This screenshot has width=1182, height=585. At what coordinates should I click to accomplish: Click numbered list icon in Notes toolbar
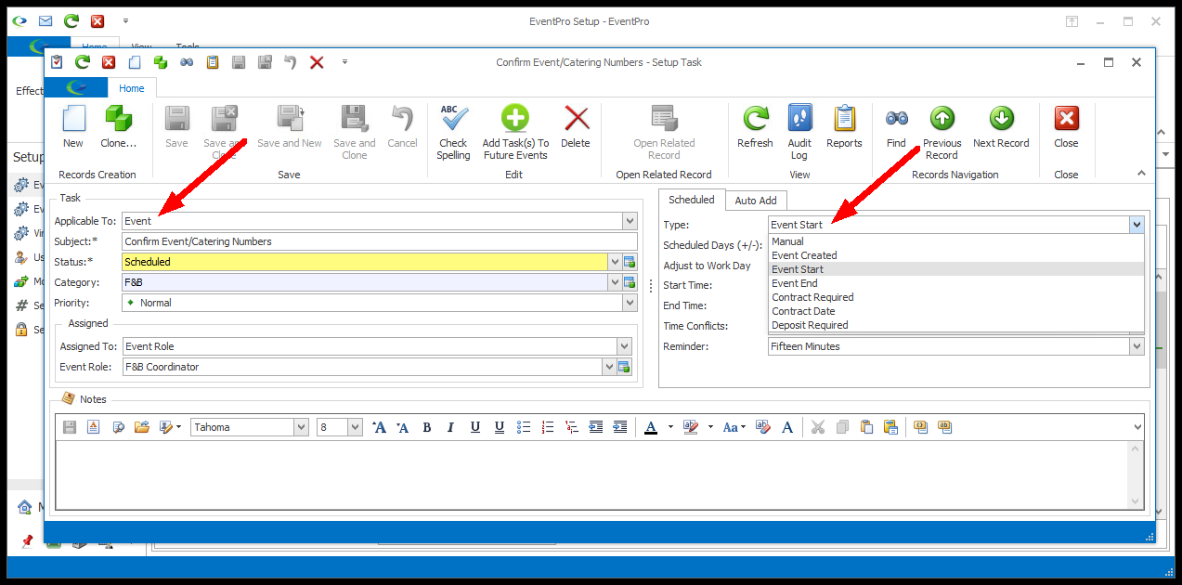tap(548, 427)
